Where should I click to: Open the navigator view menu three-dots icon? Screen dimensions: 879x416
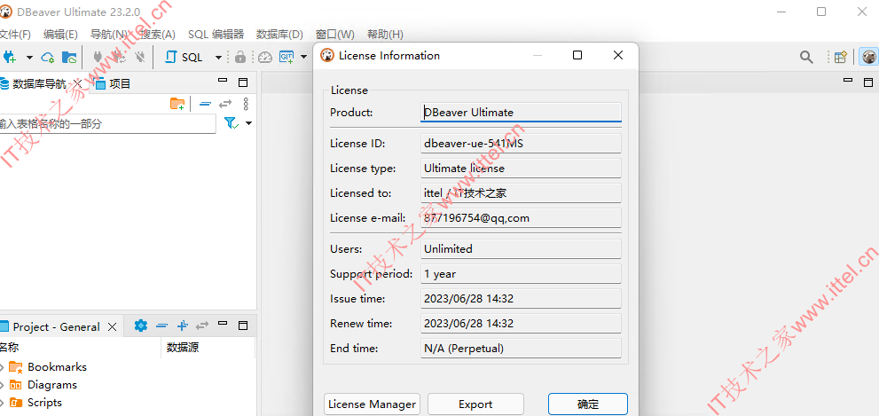pos(246,104)
